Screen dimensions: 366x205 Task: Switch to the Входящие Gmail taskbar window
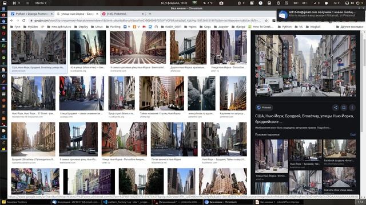pos(77,202)
